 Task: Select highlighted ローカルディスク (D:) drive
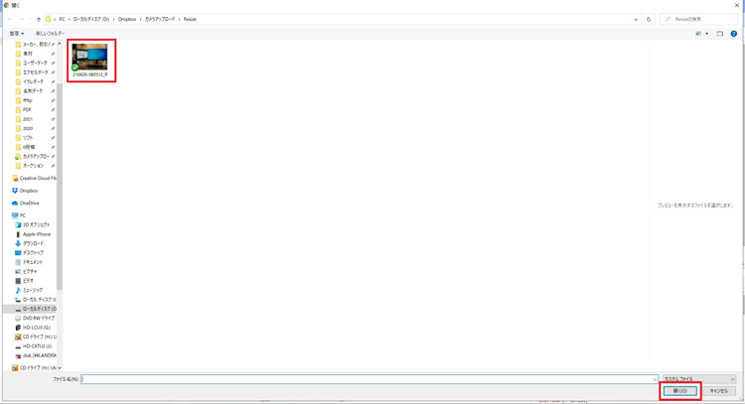click(x=39, y=309)
